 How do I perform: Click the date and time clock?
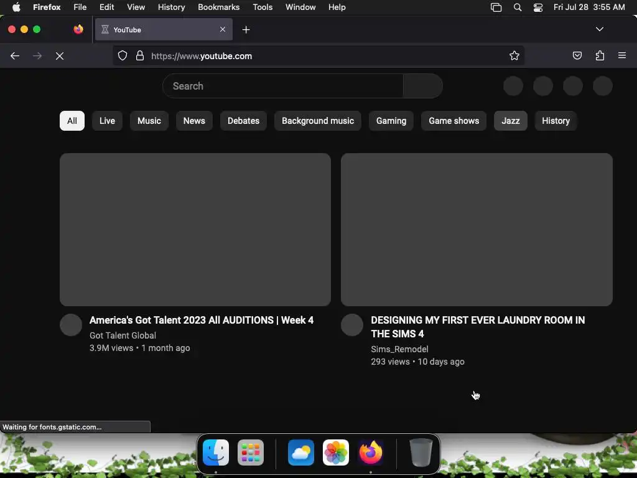click(589, 7)
